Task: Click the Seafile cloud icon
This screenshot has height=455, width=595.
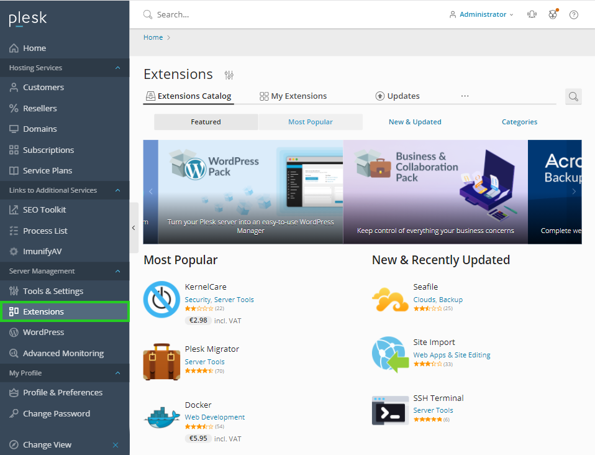Action: (x=390, y=299)
